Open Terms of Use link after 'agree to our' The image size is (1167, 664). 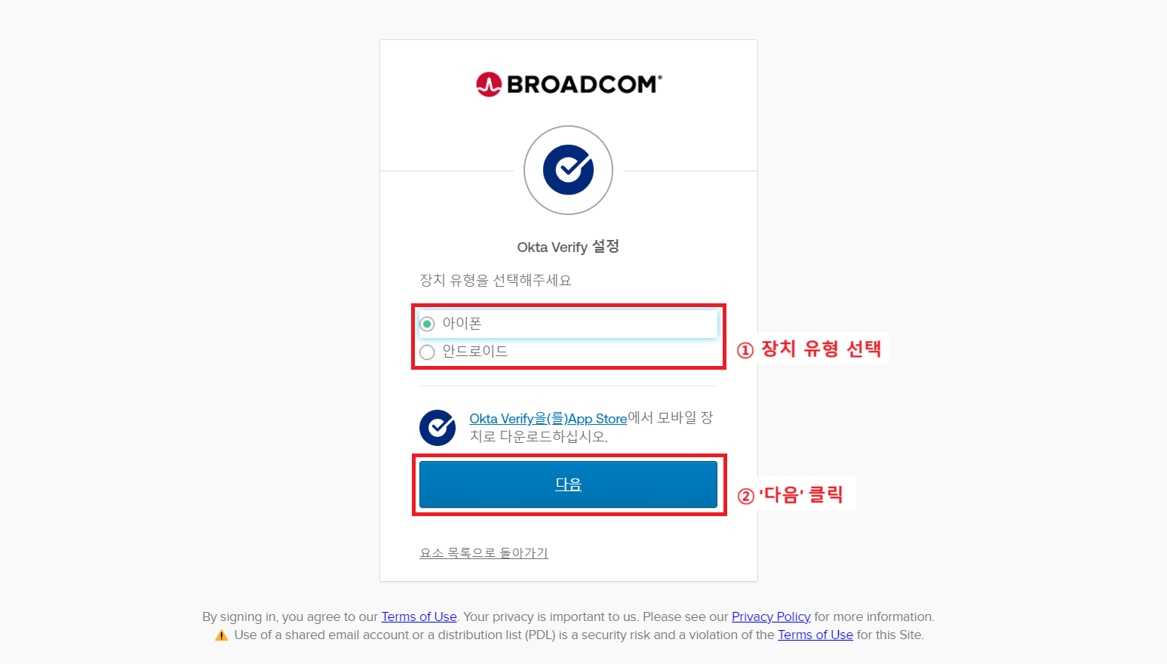coord(419,616)
